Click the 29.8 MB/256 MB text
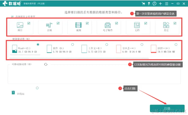 (166, 52)
